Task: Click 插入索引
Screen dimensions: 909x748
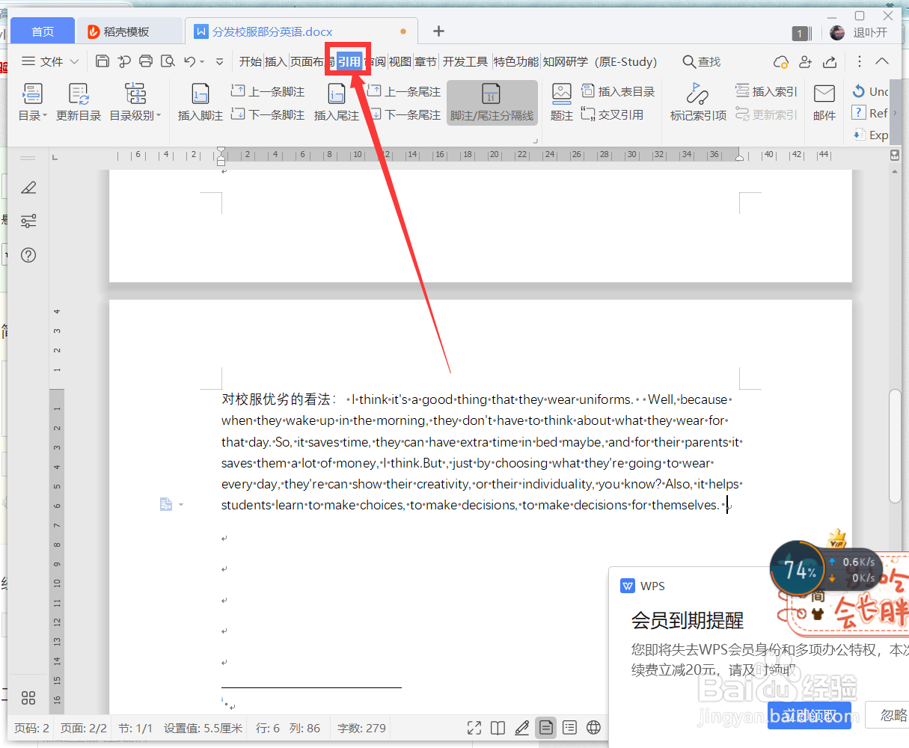Action: pyautogui.click(x=767, y=91)
